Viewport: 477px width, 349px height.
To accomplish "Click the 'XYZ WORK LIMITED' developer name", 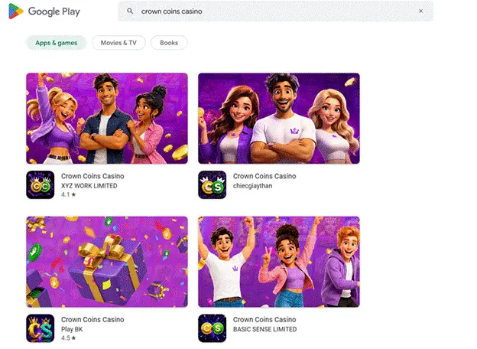I will point(89,186).
